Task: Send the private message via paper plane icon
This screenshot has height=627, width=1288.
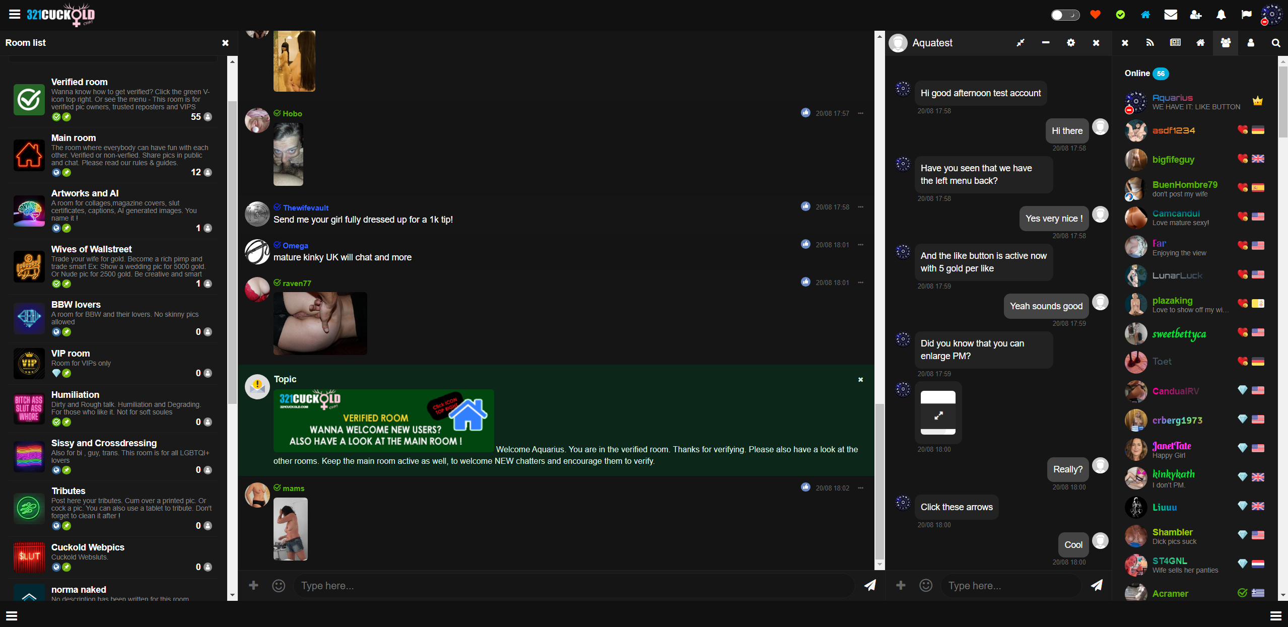Action: (1097, 586)
